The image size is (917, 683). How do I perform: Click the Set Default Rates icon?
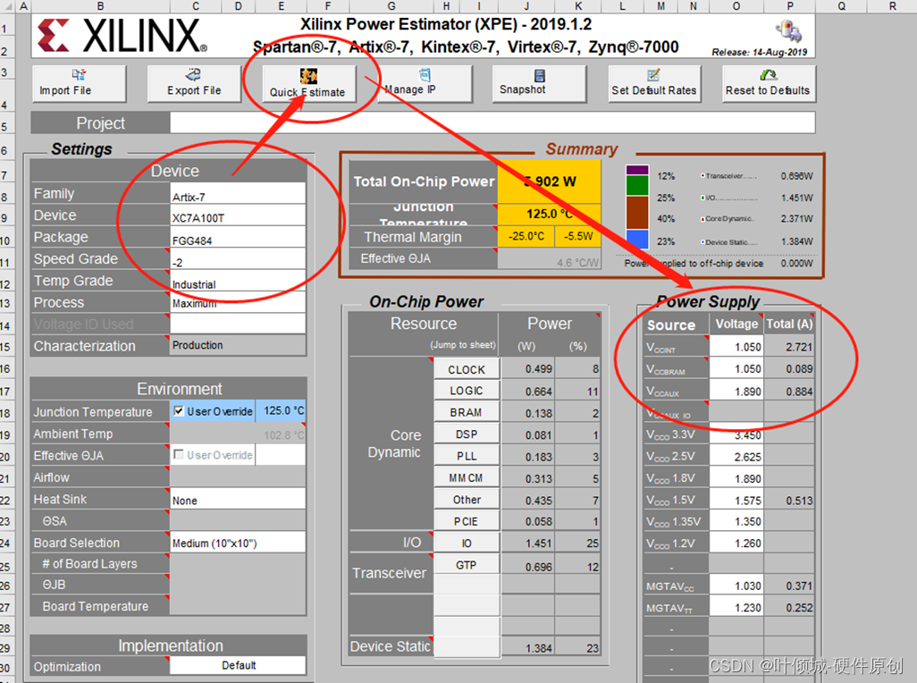(654, 75)
